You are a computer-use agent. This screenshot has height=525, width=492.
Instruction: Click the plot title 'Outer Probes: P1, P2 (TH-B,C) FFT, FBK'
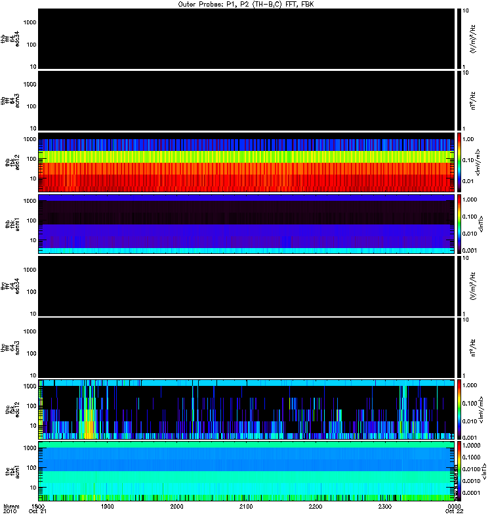point(245,5)
